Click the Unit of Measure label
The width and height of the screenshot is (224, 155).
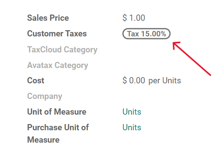coord(57,112)
